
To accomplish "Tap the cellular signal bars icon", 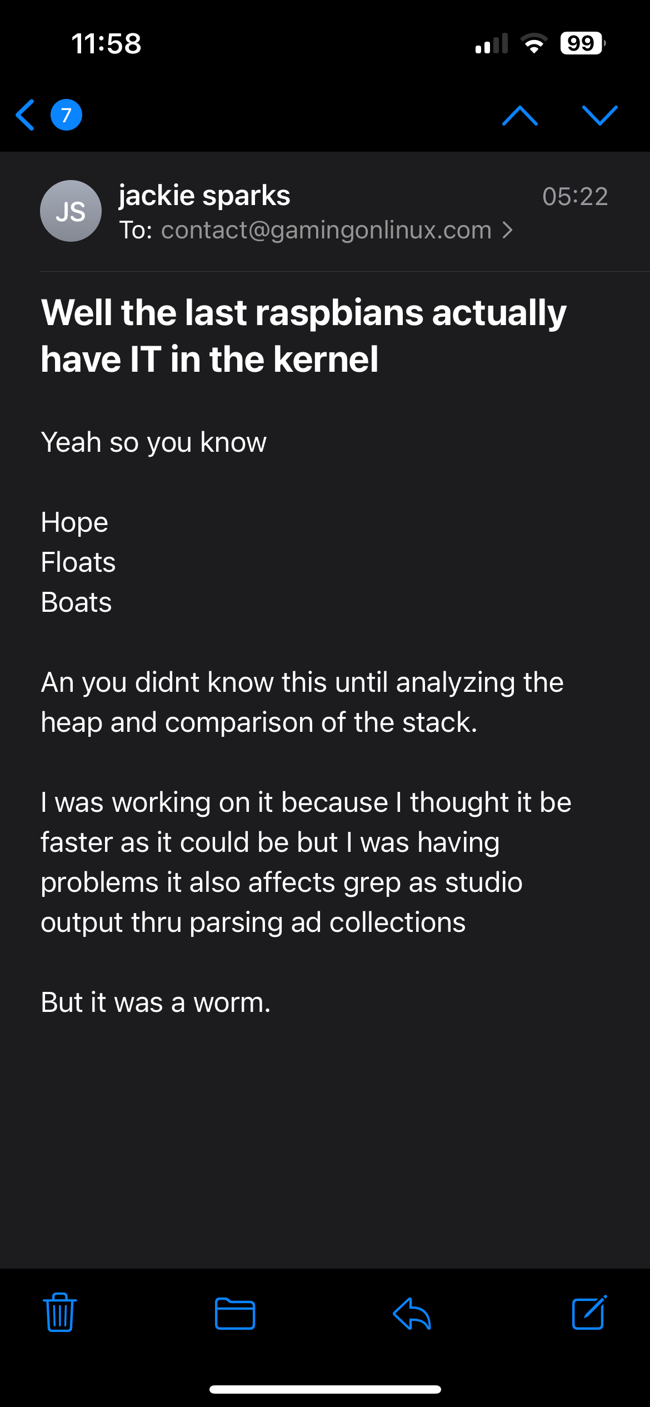I will click(492, 43).
